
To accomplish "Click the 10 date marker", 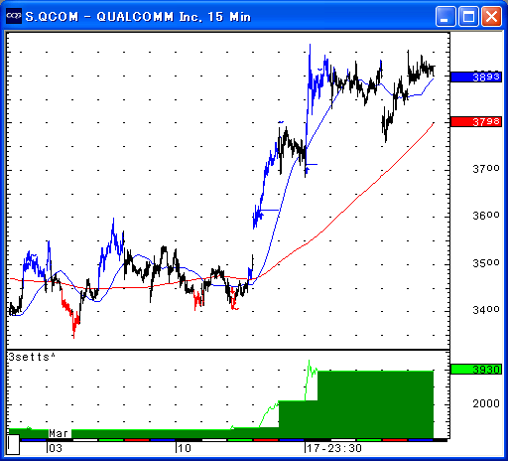I will pyautogui.click(x=185, y=448).
